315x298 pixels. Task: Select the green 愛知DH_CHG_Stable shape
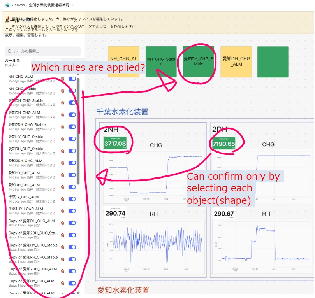tap(199, 61)
